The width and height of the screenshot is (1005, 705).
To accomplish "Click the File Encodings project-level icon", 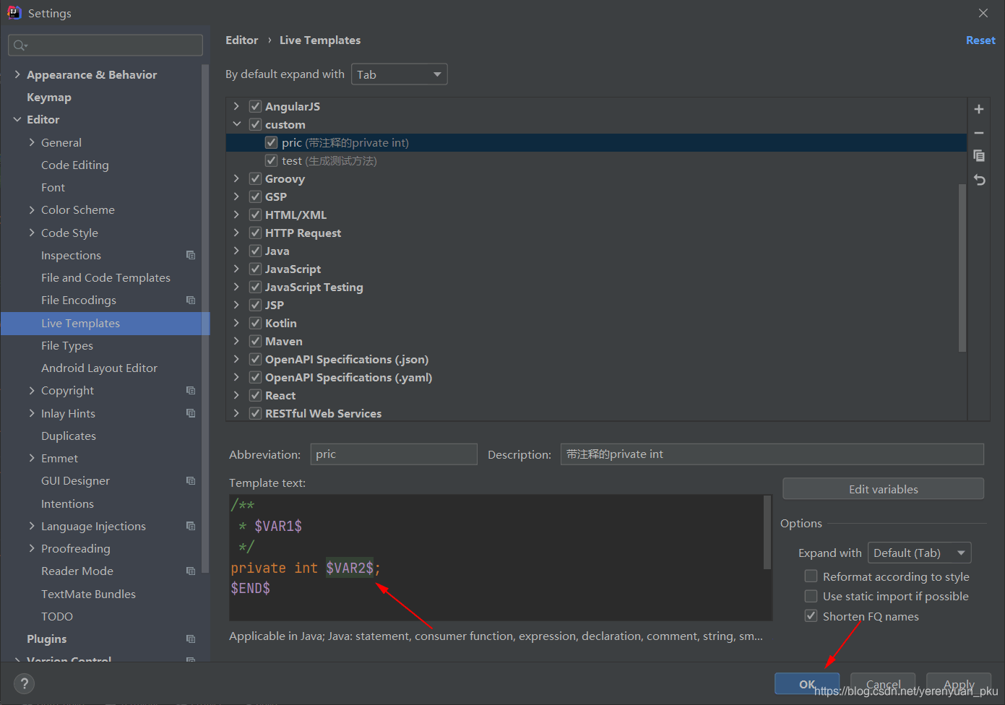I will [191, 300].
